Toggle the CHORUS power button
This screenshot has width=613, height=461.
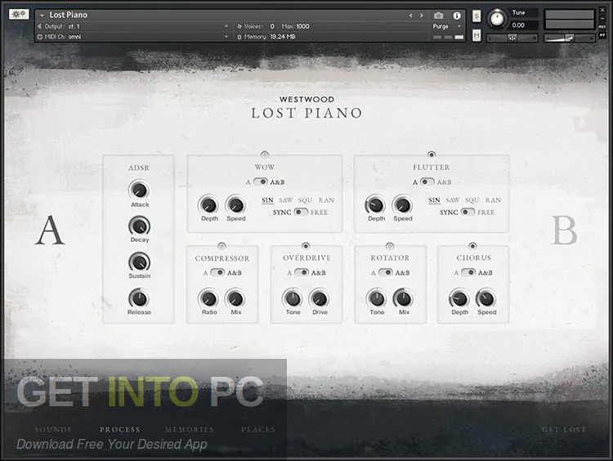[472, 246]
